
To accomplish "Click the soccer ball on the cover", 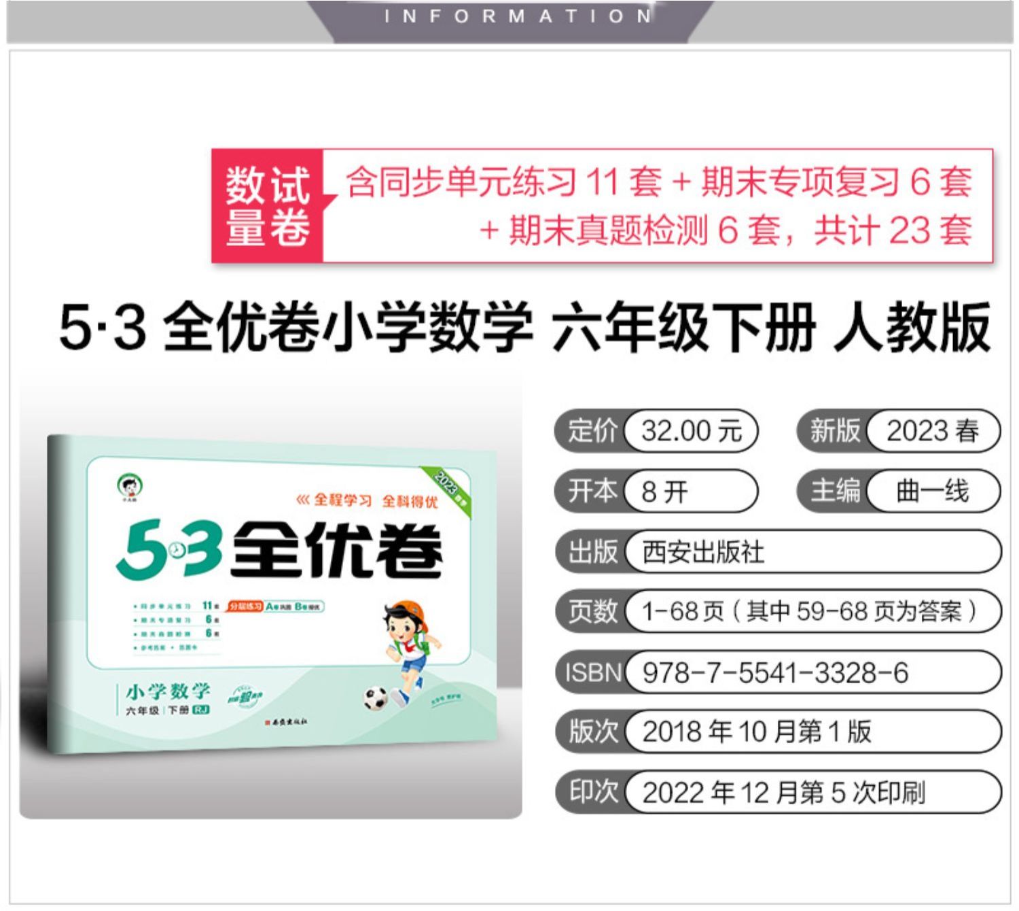I will [x=375, y=699].
